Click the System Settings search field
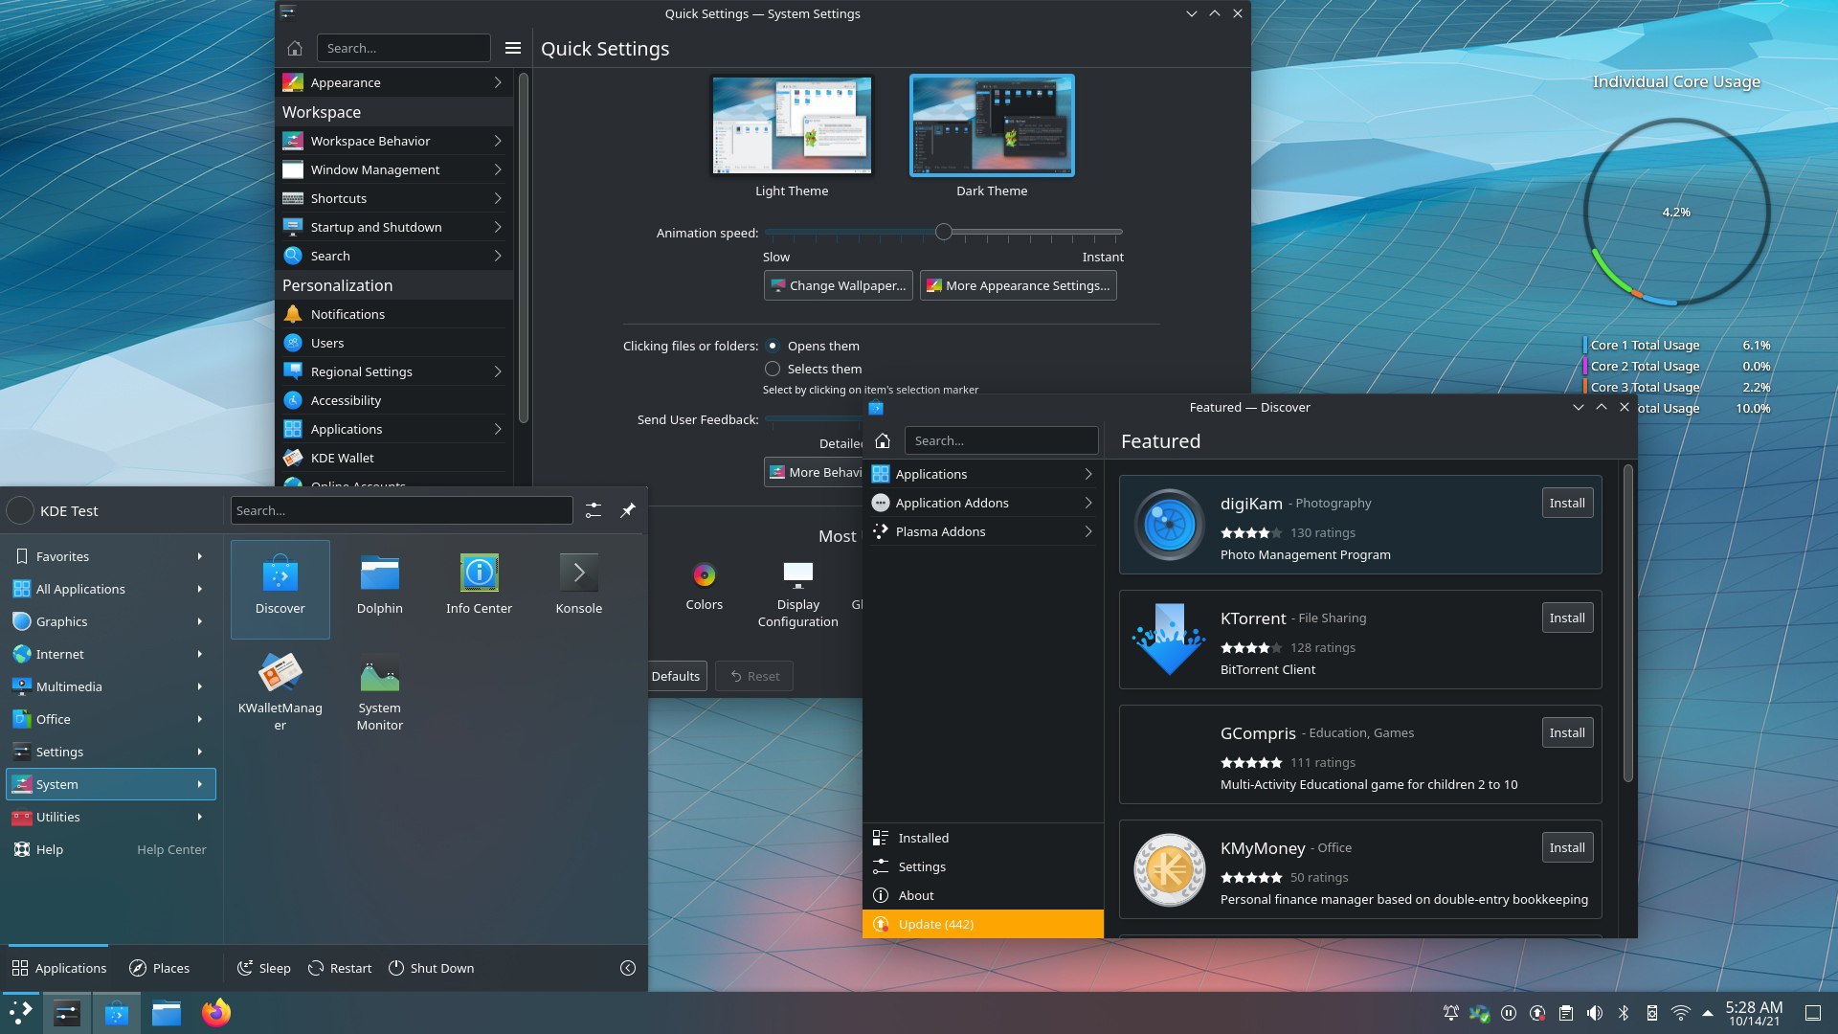 coord(403,48)
